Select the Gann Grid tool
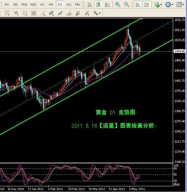This screenshot has width=187, height=192. 34,13
